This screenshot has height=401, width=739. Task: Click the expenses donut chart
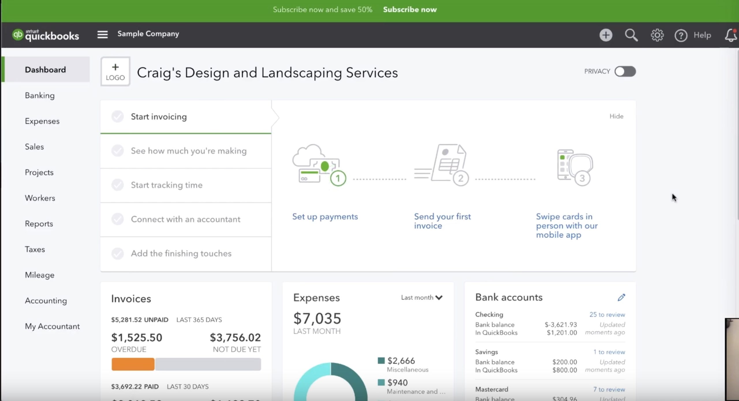click(x=331, y=382)
